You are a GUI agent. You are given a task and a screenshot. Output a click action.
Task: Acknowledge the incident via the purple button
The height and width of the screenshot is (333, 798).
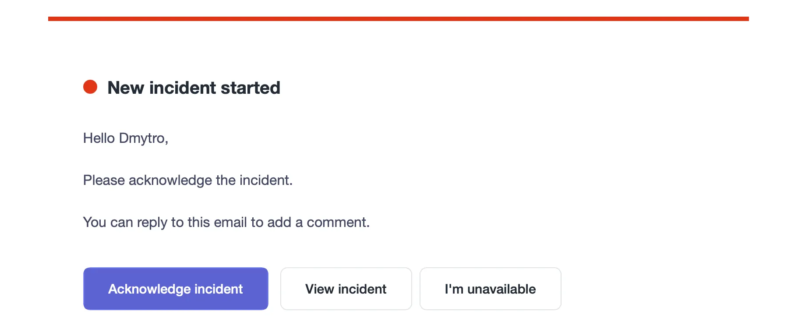click(x=175, y=289)
